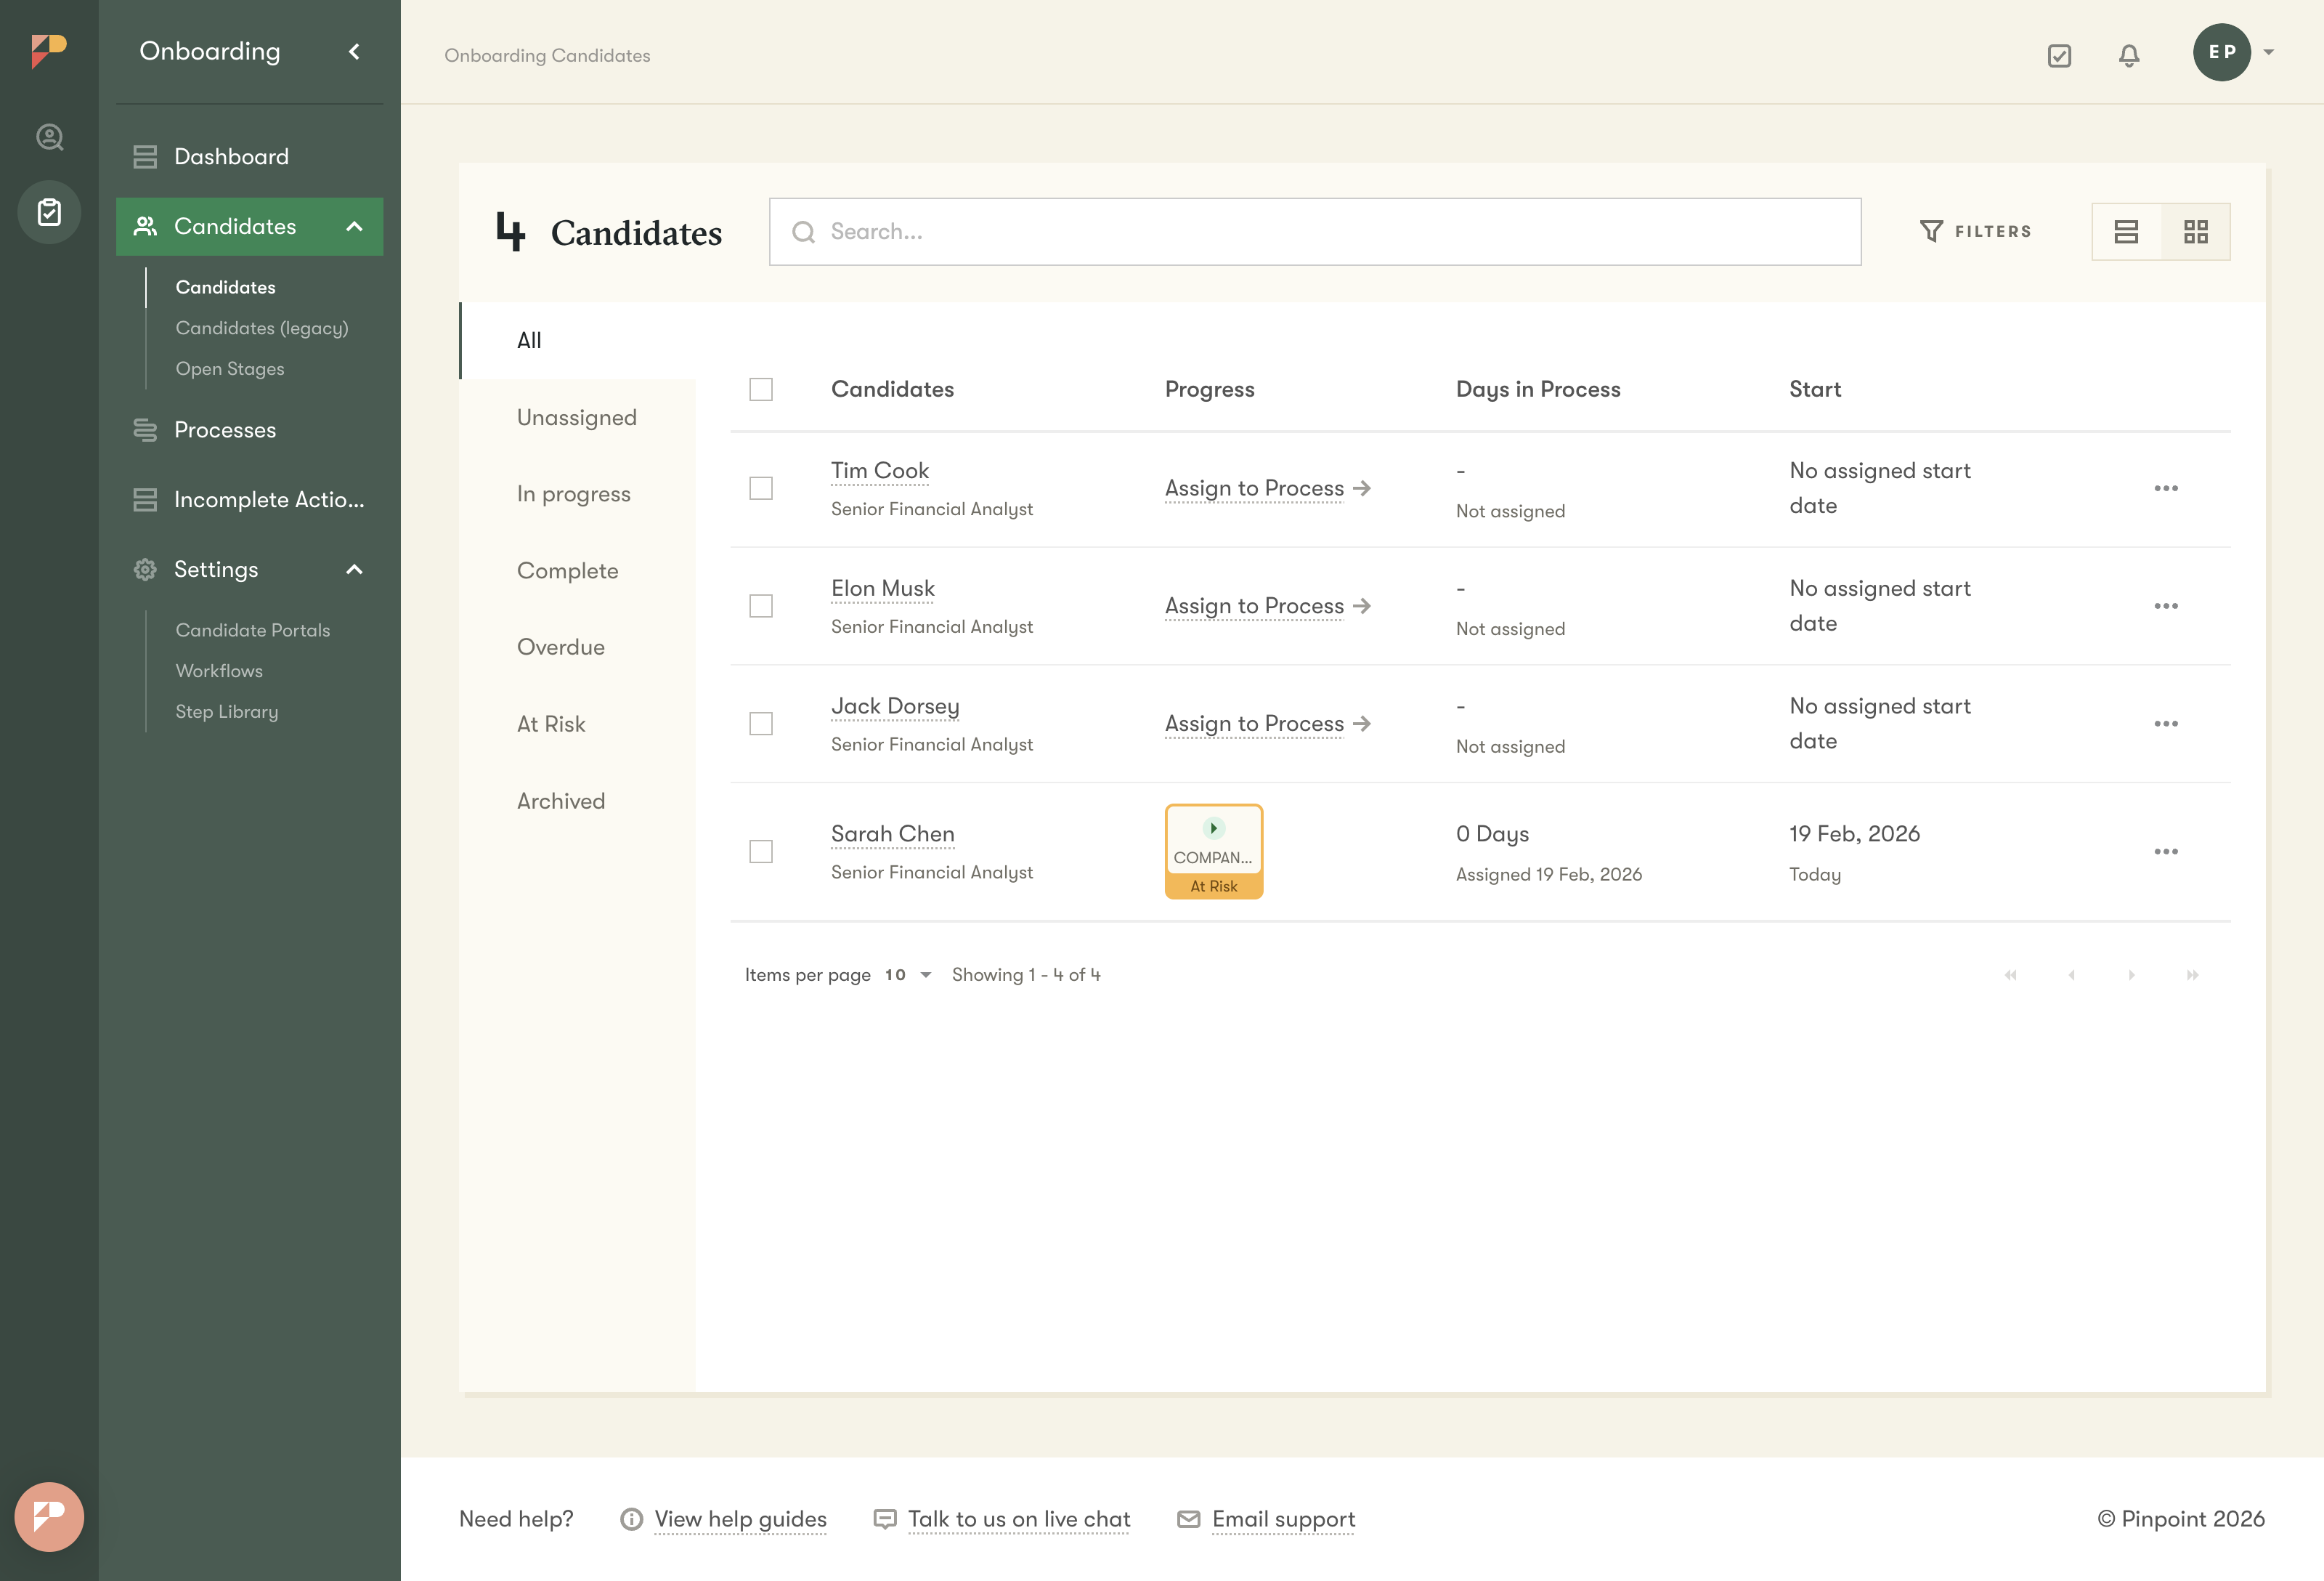Open the onboarding clipboard icon in left rail

(49, 212)
